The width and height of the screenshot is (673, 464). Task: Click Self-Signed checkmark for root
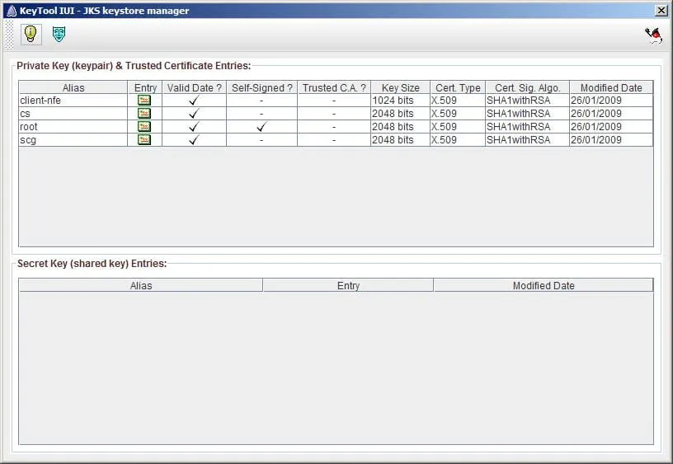261,126
